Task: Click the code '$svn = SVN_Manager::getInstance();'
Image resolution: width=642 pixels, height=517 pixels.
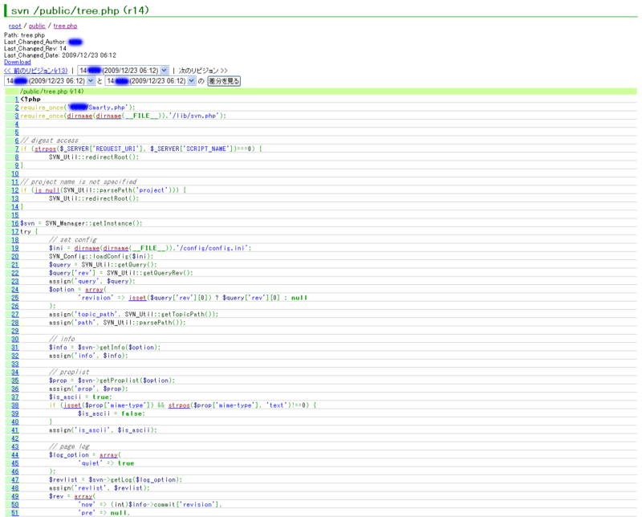Action: tap(81, 223)
